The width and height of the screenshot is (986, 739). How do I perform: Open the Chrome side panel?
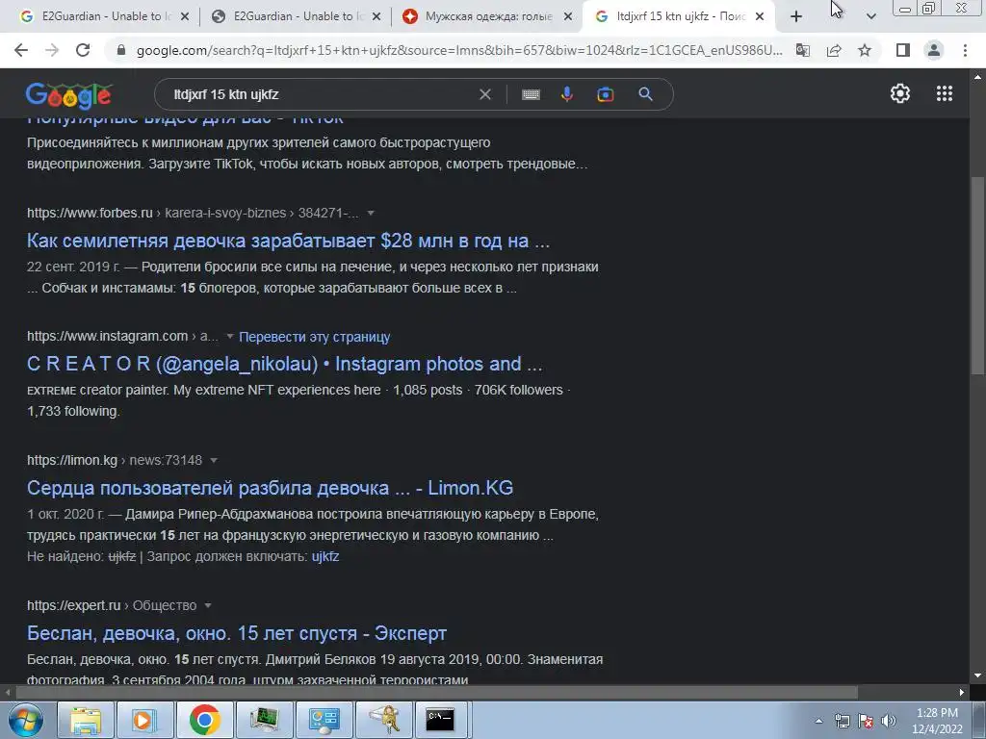pos(903,50)
